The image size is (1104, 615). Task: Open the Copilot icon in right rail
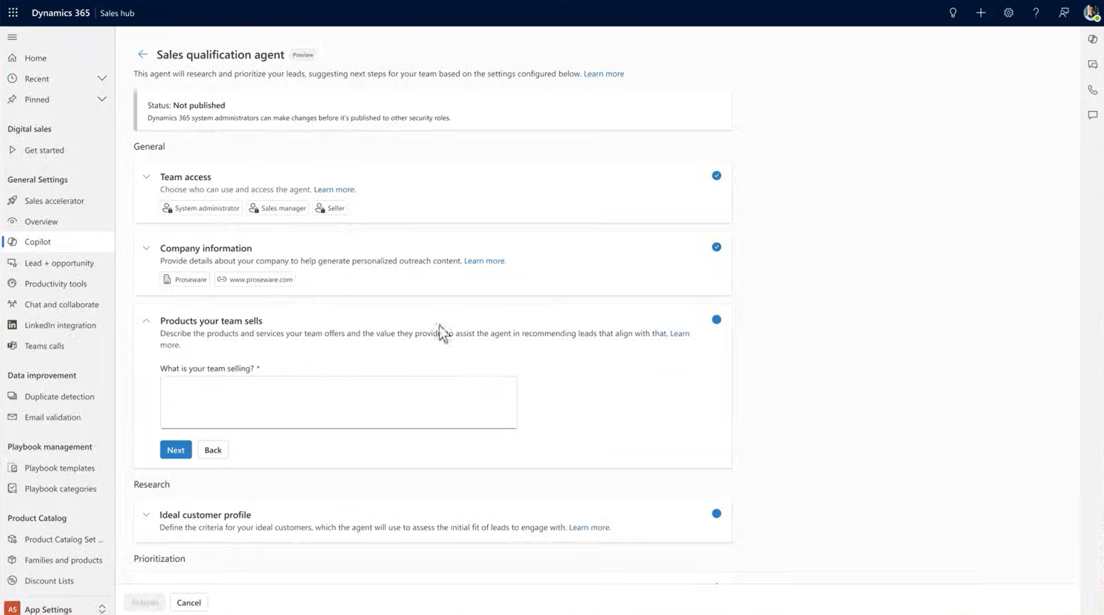pyautogui.click(x=1093, y=40)
